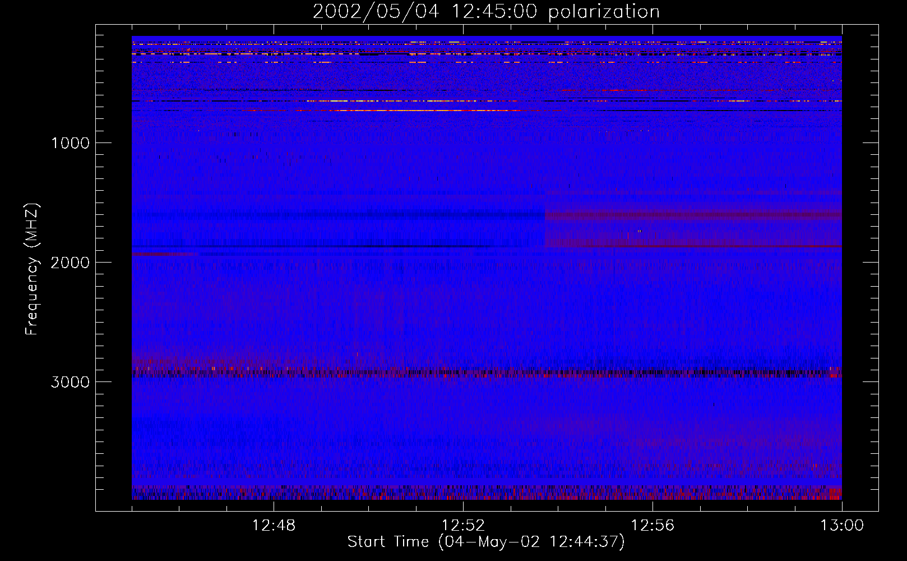
Task: Select the 'Frequency (MHZ)' axis label
Action: coord(32,269)
